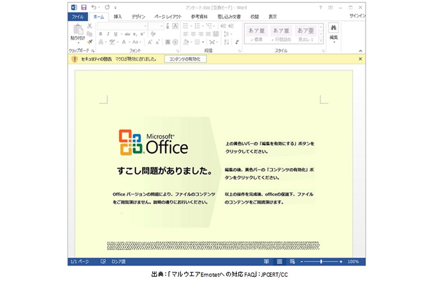Expand the styles gallery more arrow

coord(321,41)
